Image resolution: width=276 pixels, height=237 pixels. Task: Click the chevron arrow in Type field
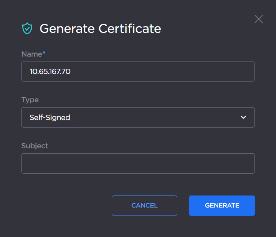[x=244, y=117]
